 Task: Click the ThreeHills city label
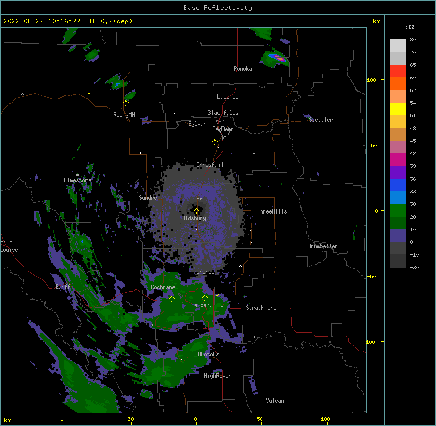(x=272, y=211)
